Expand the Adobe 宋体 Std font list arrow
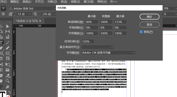 point(54,8)
